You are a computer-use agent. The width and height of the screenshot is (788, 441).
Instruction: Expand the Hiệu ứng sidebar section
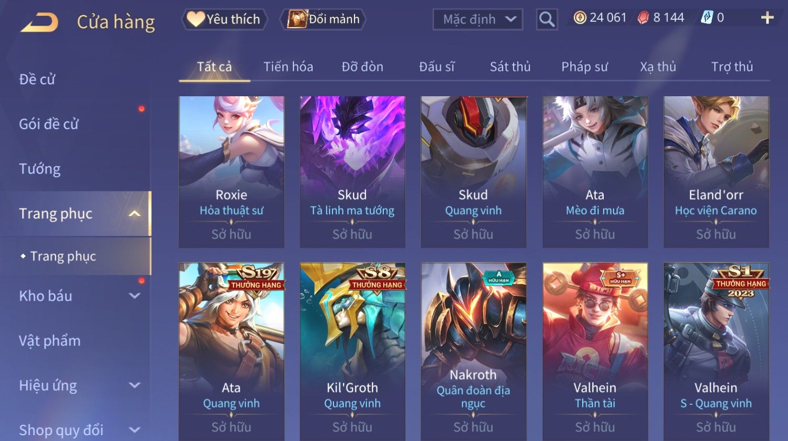click(x=135, y=385)
